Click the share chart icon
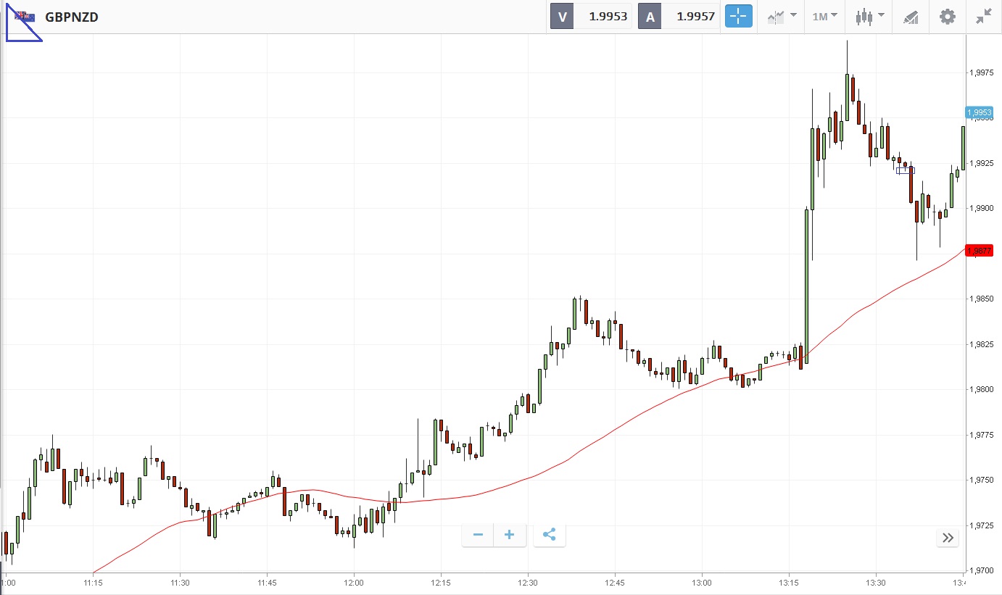The image size is (1002, 595). (549, 535)
